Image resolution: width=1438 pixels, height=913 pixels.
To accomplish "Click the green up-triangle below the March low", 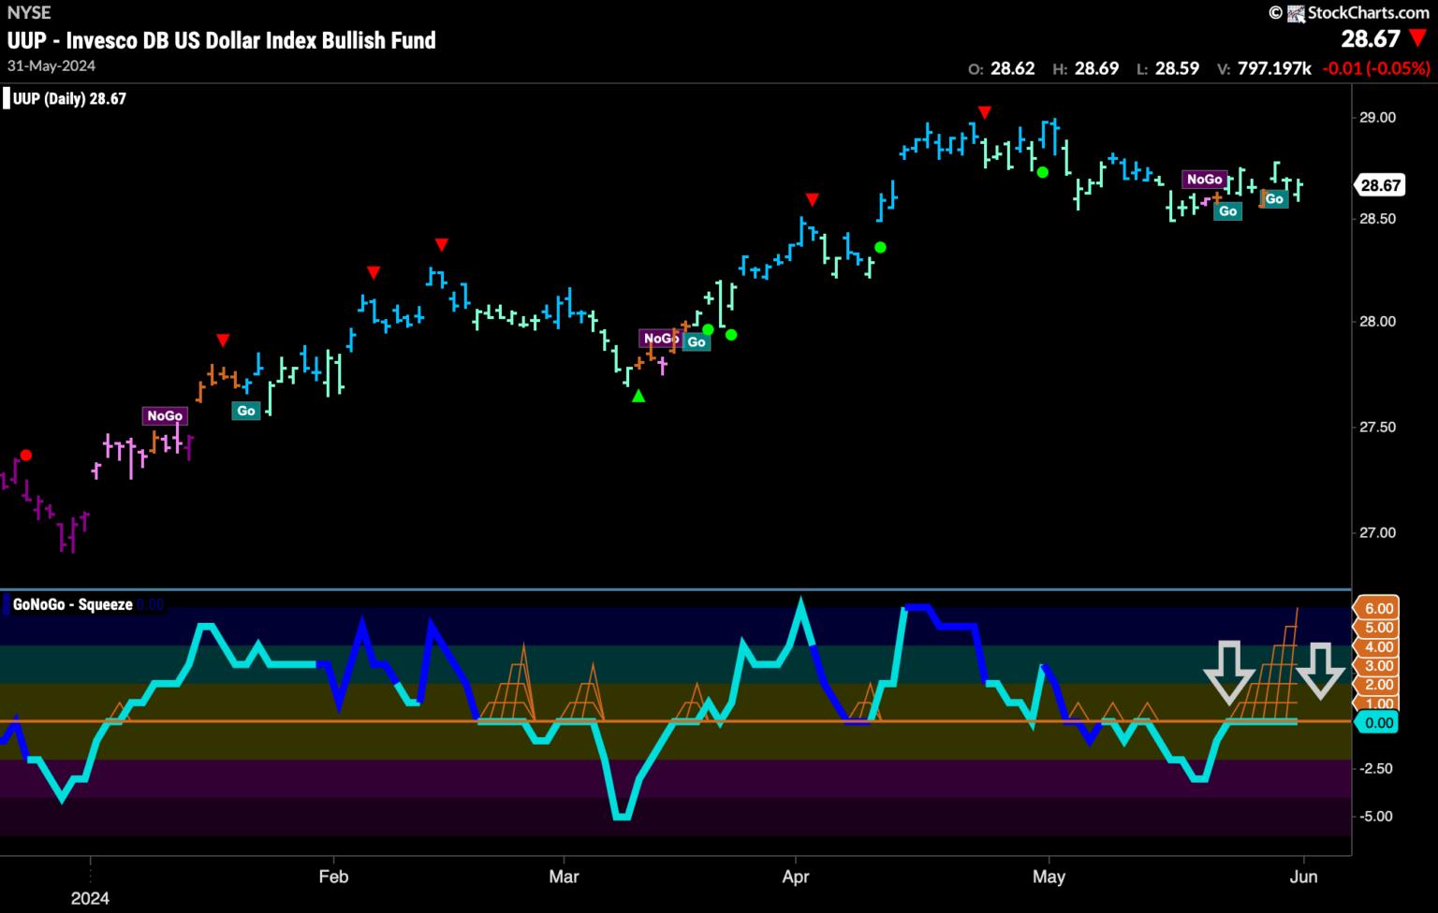I will click(638, 397).
